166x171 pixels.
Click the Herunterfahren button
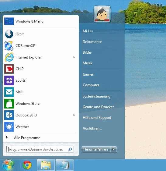pyautogui.click(x=96, y=149)
